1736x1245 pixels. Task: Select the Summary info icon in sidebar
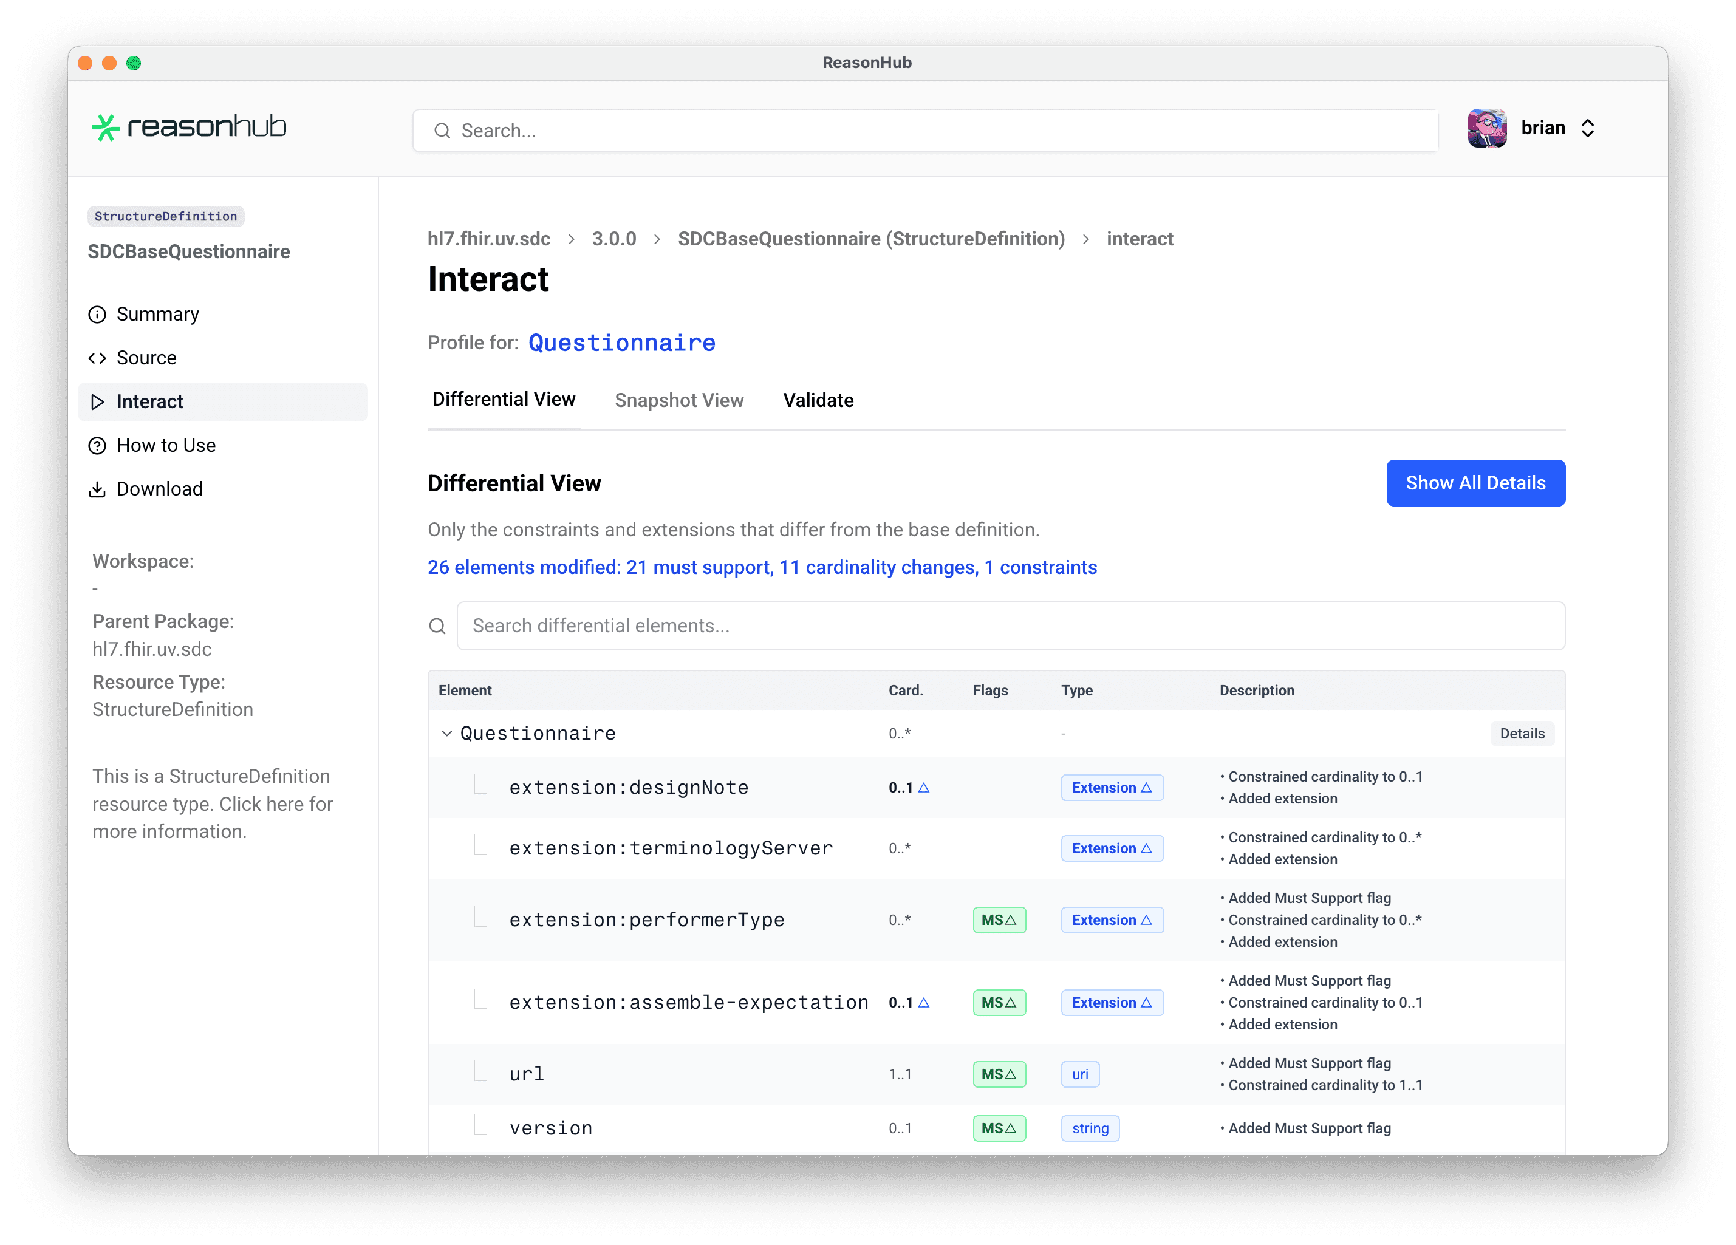(x=97, y=314)
